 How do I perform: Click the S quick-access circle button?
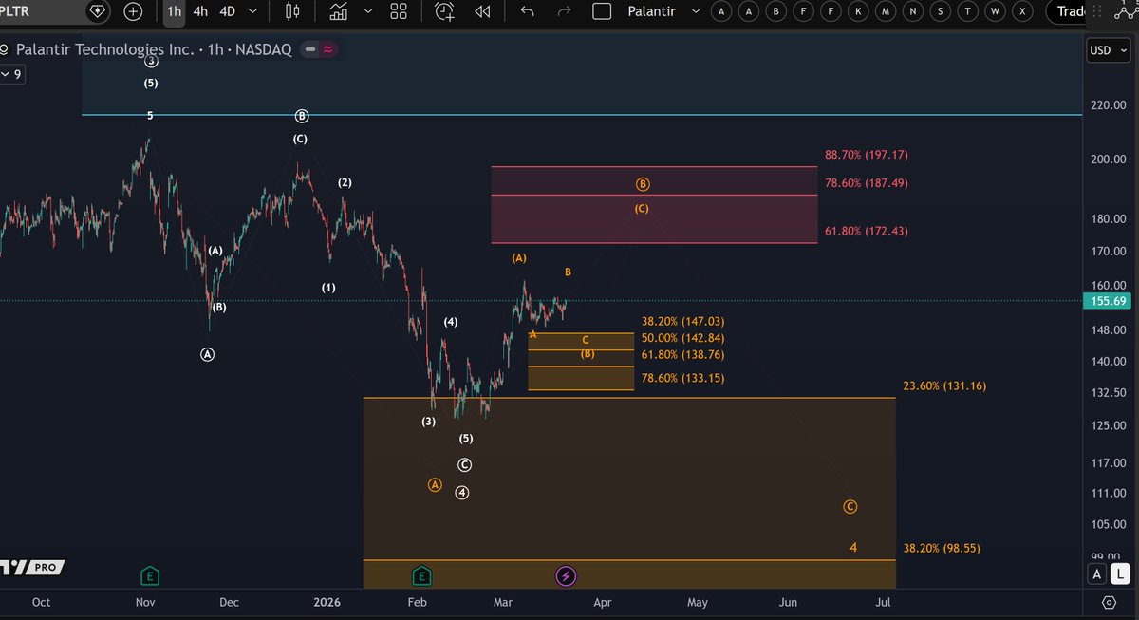click(940, 11)
